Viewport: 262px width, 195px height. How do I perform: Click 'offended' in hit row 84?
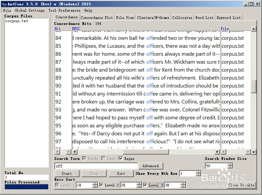click(x=156, y=38)
